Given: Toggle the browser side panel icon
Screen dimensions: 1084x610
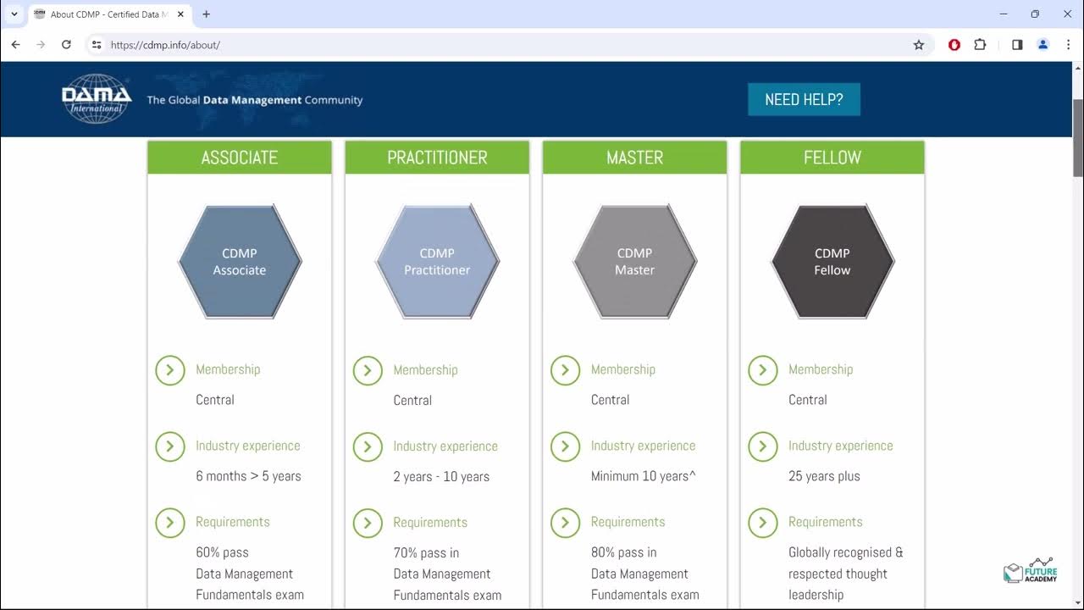Looking at the screenshot, I should tap(1017, 45).
